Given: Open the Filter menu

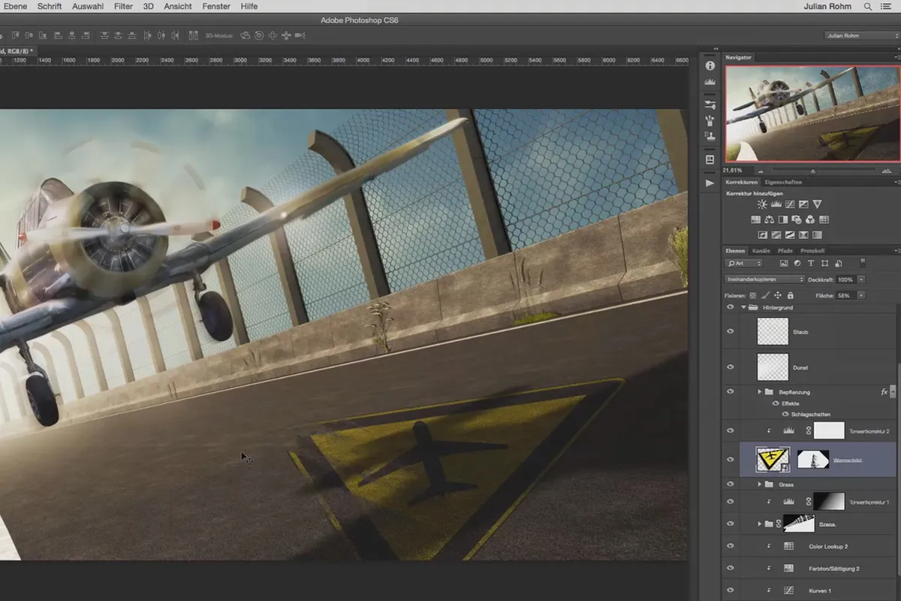Looking at the screenshot, I should tap(123, 6).
